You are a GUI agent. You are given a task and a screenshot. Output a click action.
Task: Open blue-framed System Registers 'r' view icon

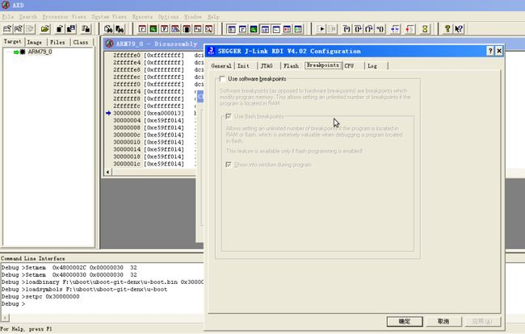[243, 29]
